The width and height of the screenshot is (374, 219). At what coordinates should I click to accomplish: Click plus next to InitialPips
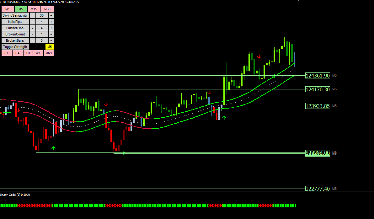[51, 22]
